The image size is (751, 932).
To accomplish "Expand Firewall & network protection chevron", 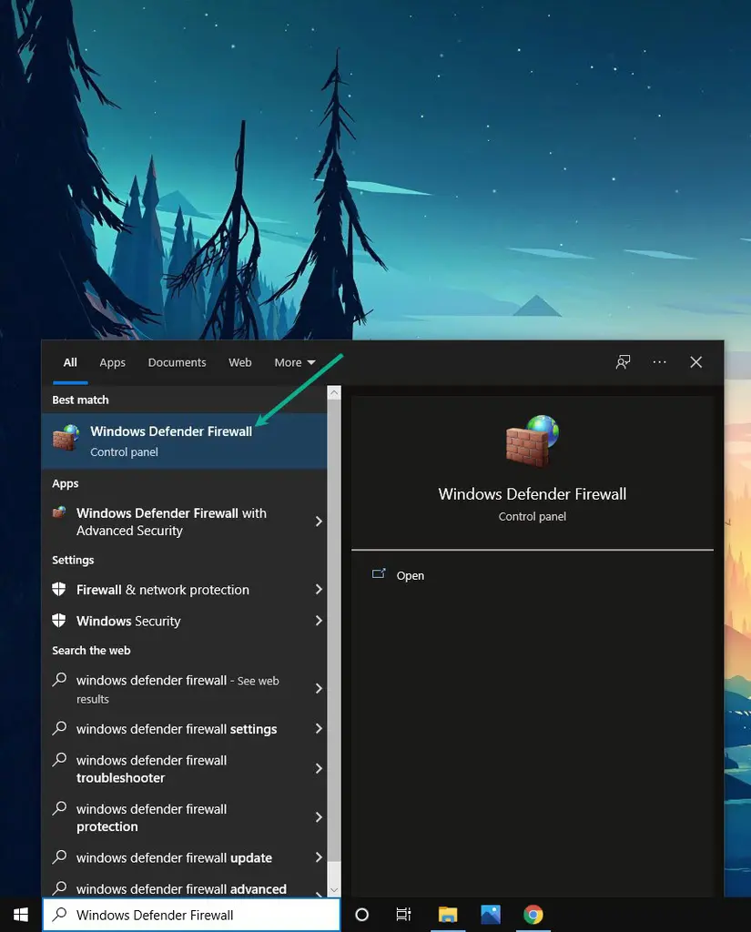I will coord(319,589).
